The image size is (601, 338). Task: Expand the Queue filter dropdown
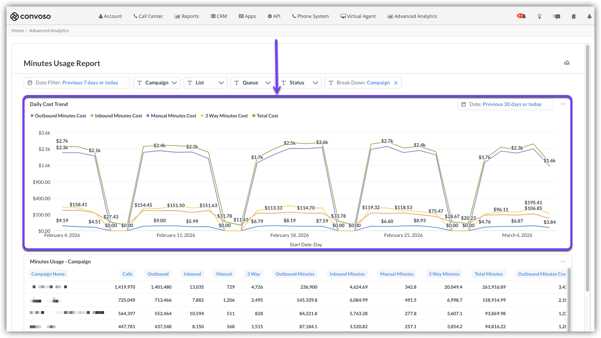tap(251, 83)
